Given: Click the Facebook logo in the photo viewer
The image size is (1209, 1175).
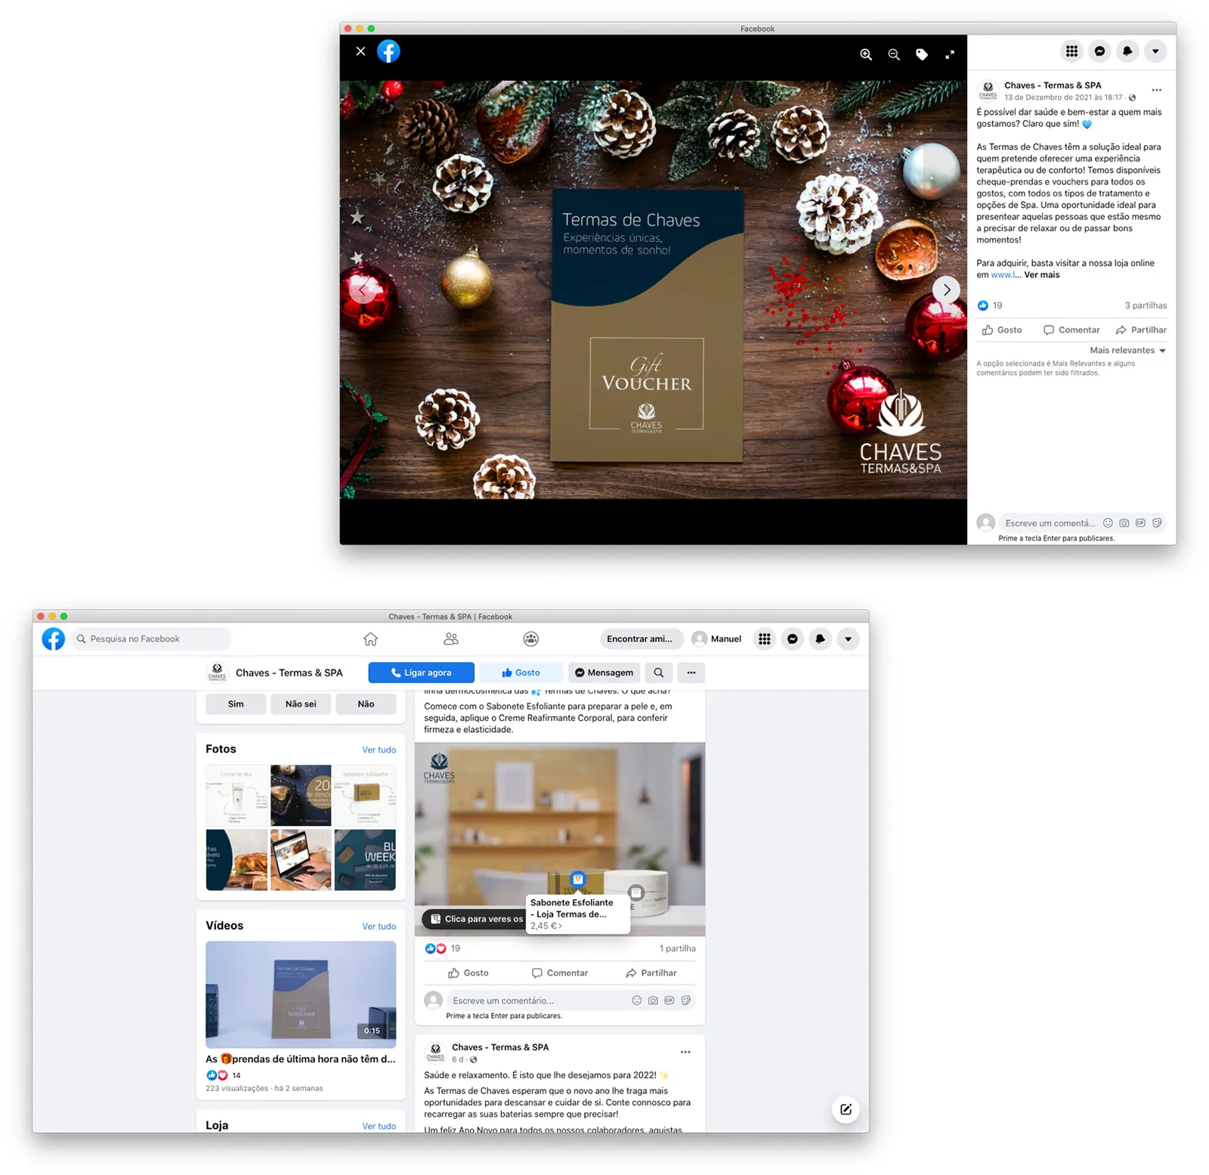Looking at the screenshot, I should tap(388, 51).
